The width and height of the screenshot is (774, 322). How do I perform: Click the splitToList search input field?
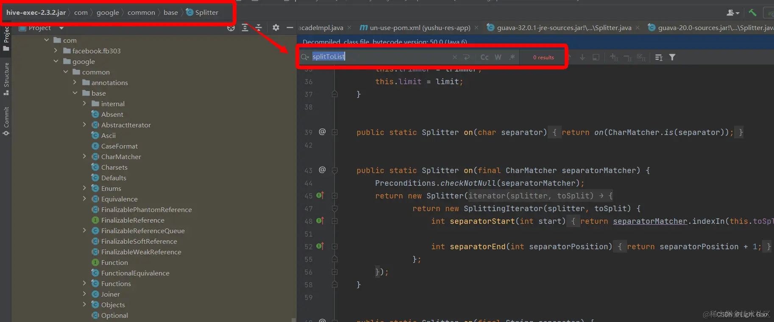(x=379, y=57)
